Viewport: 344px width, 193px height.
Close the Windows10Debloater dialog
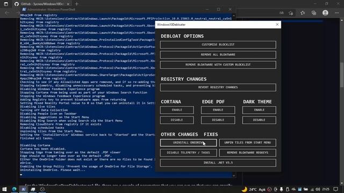[277, 25]
